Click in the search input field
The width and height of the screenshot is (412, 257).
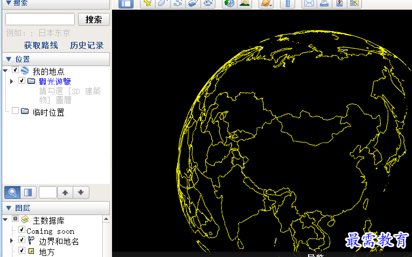(x=40, y=19)
